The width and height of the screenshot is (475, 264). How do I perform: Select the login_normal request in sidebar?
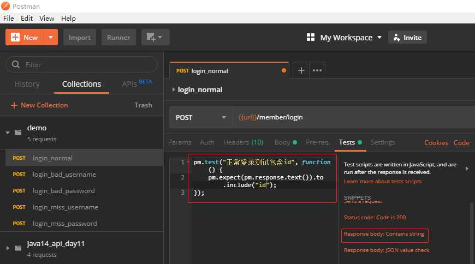tap(84, 158)
